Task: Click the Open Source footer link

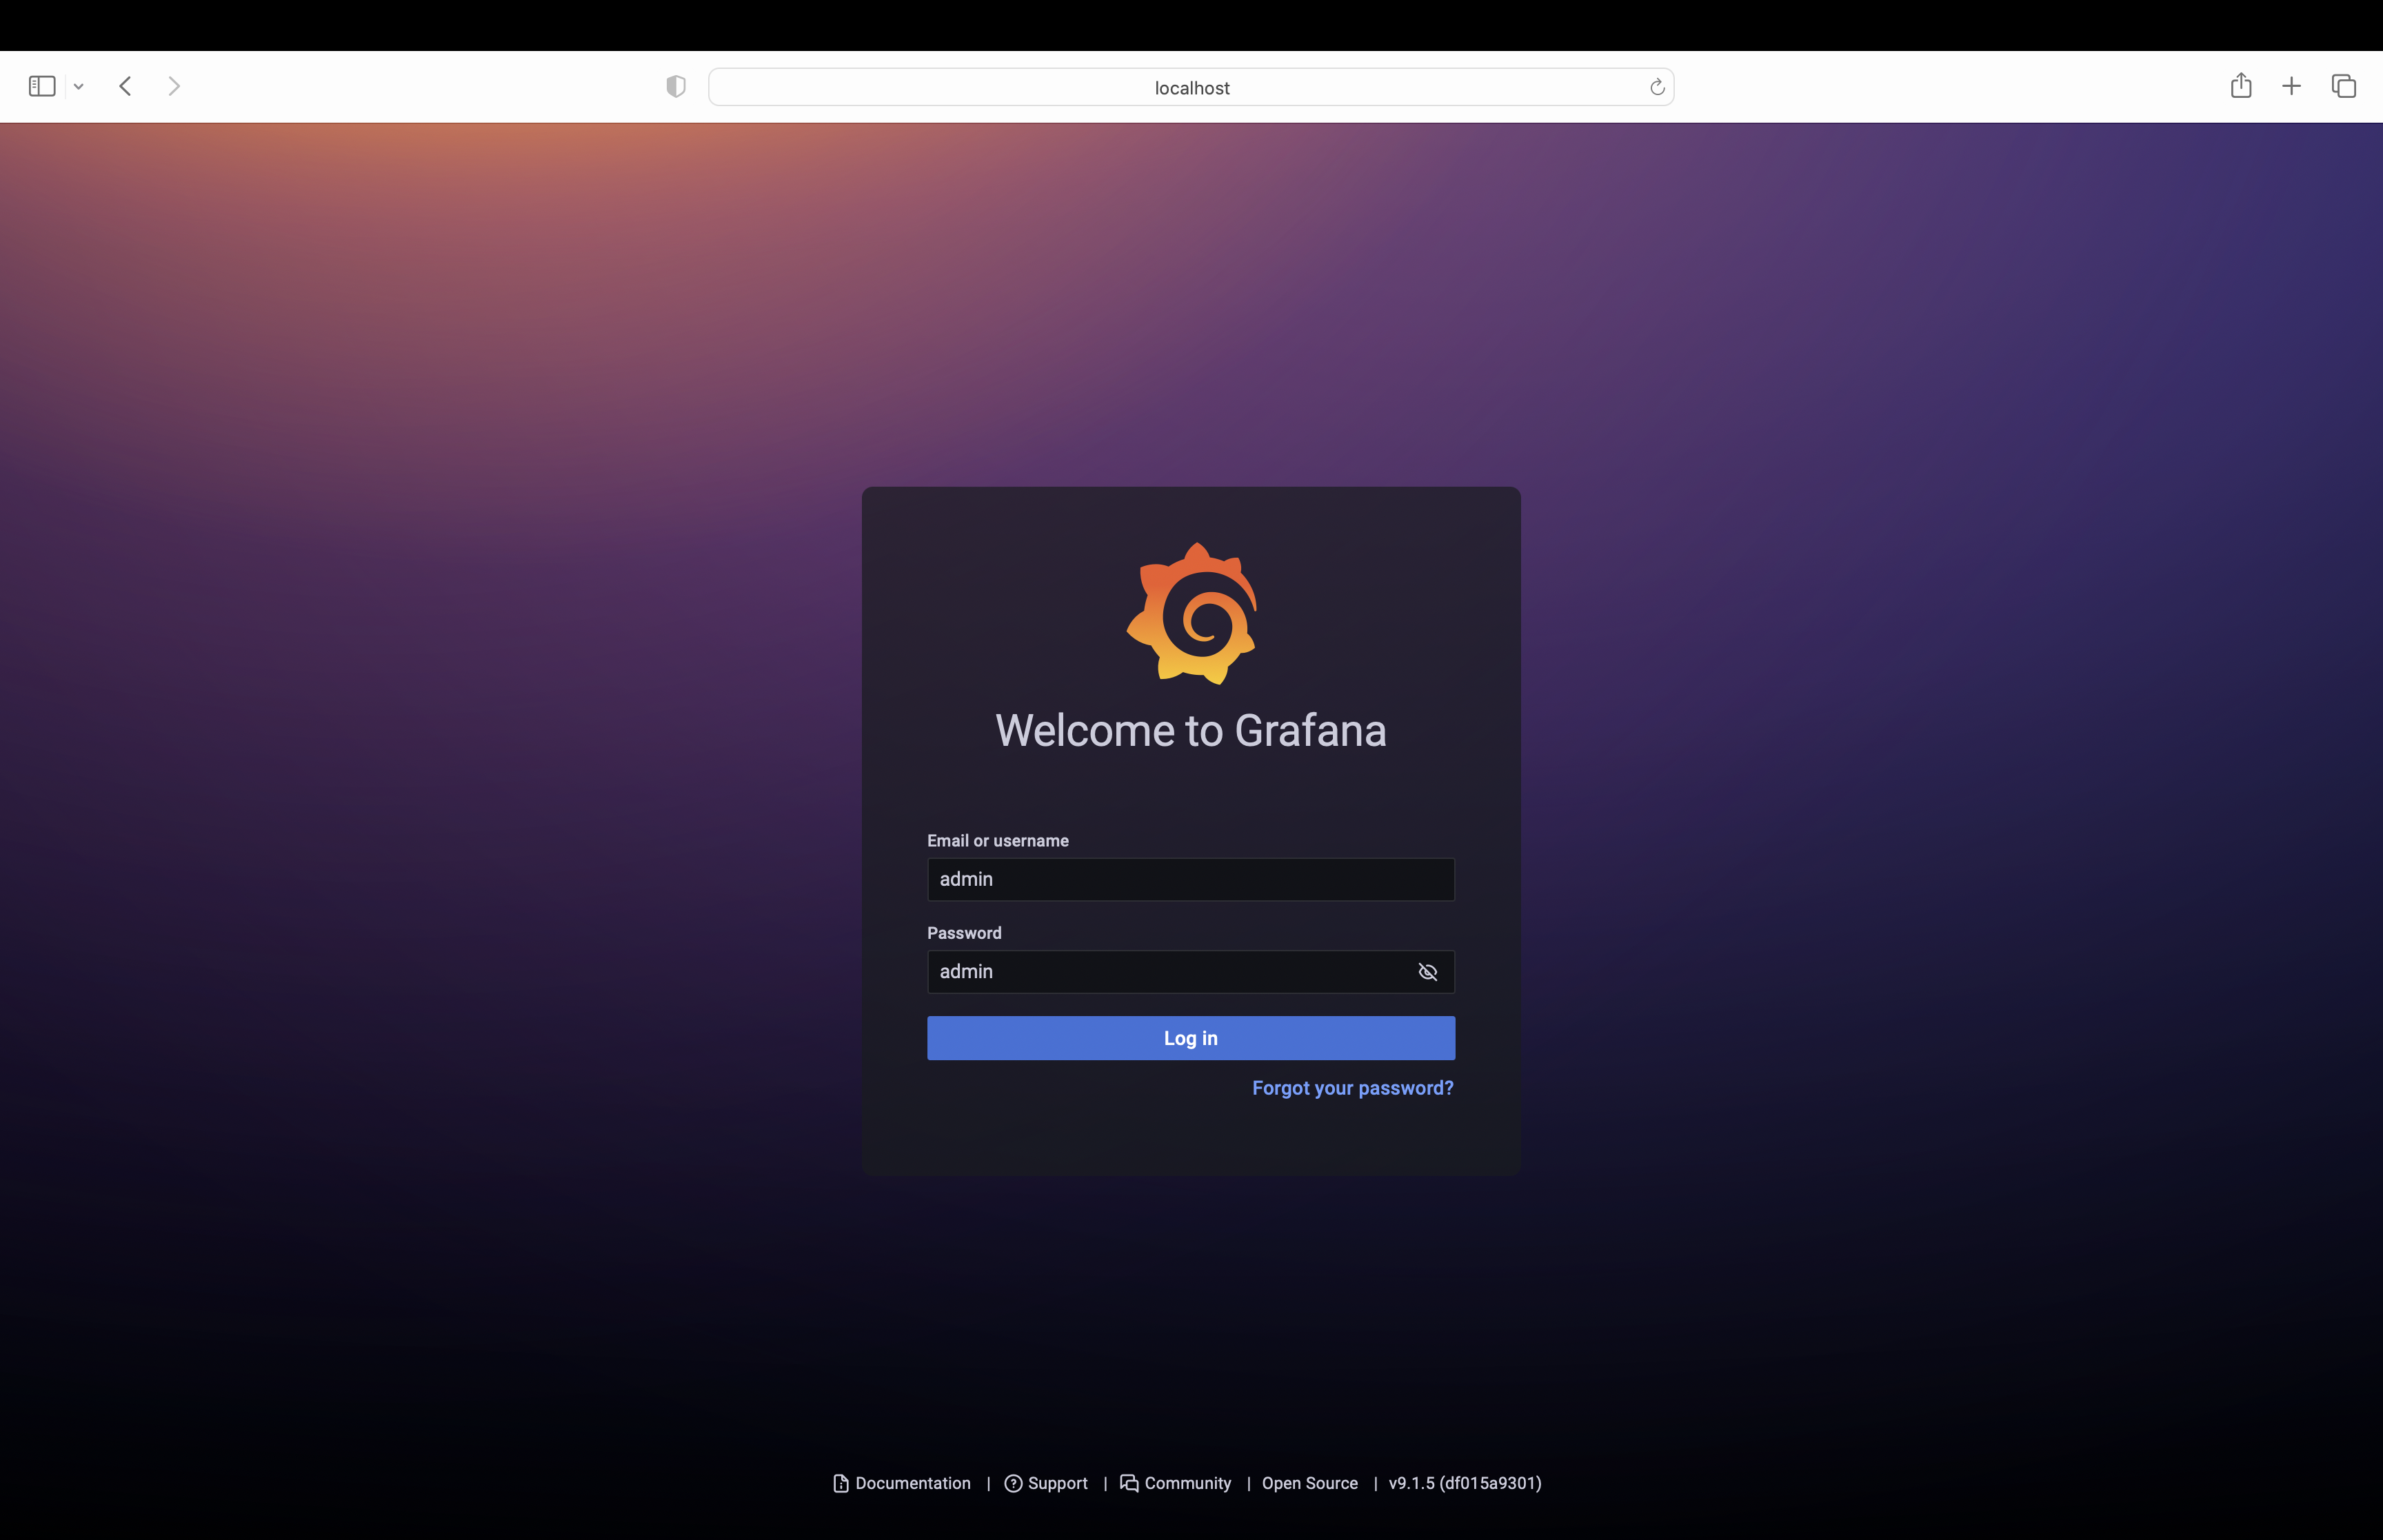Action: (x=1309, y=1483)
